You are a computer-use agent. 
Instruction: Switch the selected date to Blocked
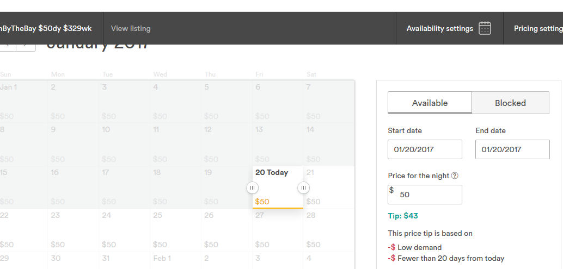click(x=510, y=103)
